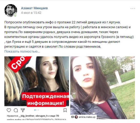Open the right photo of girl outdoors

pyautogui.click(x=103, y=88)
